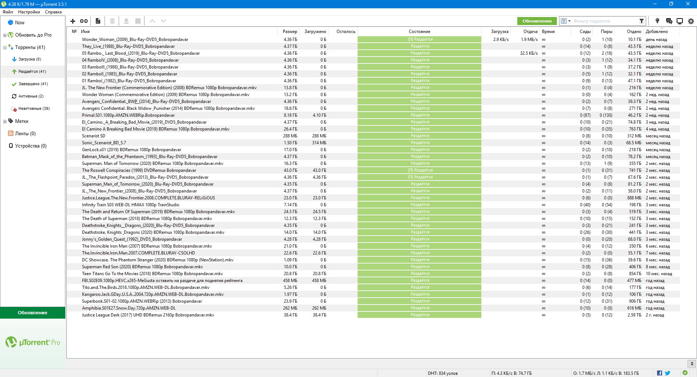Click the µTorrent Pro logo banner
Image resolution: width=697 pixels, height=377 pixels.
33,342
